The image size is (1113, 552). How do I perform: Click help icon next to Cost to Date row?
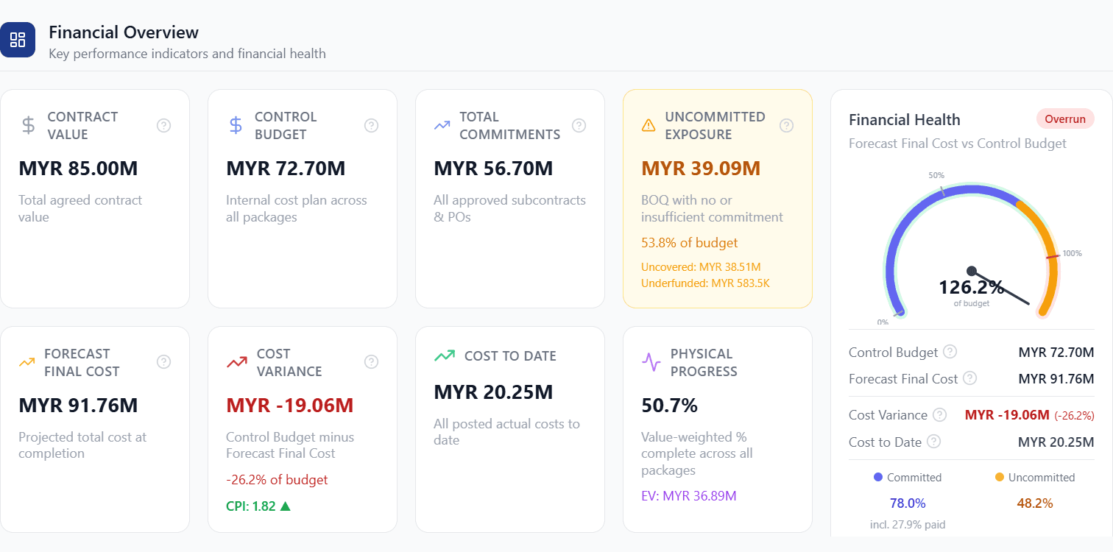pyautogui.click(x=934, y=442)
